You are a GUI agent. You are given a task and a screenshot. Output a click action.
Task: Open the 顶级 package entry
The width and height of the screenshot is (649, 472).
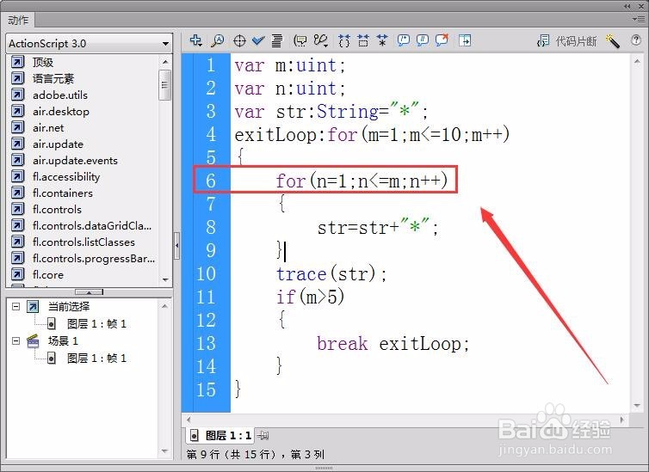[43, 63]
